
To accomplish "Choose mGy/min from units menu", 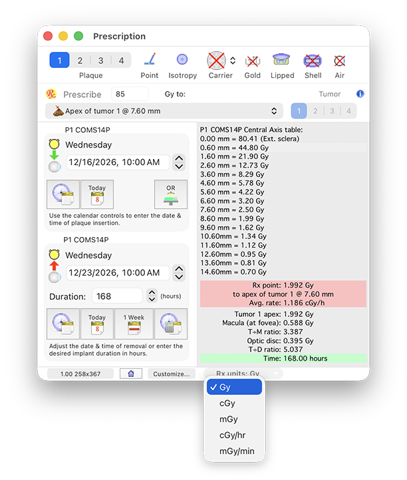I will pos(234,451).
